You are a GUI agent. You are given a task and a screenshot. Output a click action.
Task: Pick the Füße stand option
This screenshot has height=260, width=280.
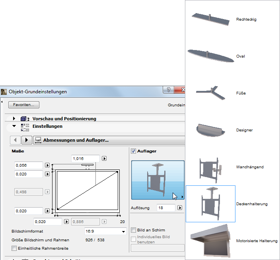(210, 93)
